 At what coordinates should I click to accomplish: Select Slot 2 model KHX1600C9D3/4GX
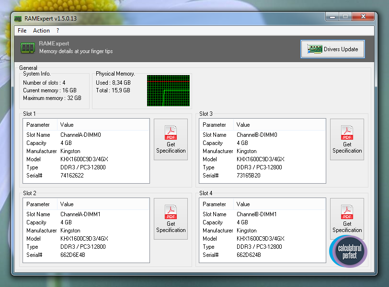click(84, 239)
